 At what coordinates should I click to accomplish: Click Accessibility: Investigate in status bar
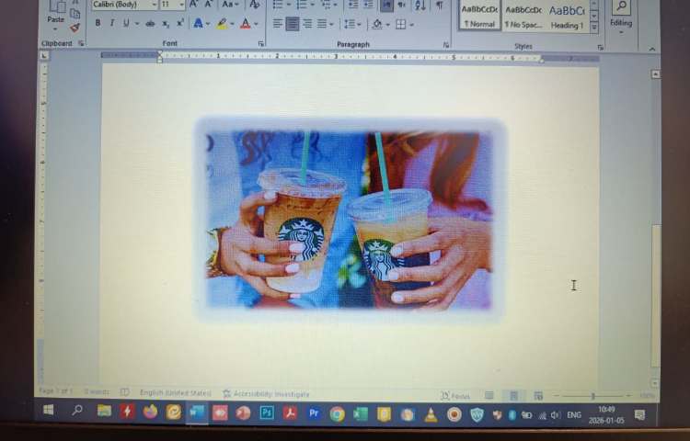pos(266,394)
